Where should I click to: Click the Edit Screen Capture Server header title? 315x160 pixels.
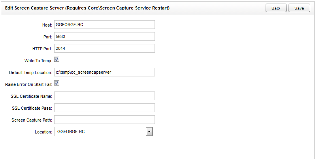coord(87,8)
